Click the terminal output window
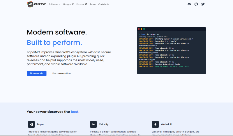The width and height of the screenshot is (233, 136). tap(171, 52)
